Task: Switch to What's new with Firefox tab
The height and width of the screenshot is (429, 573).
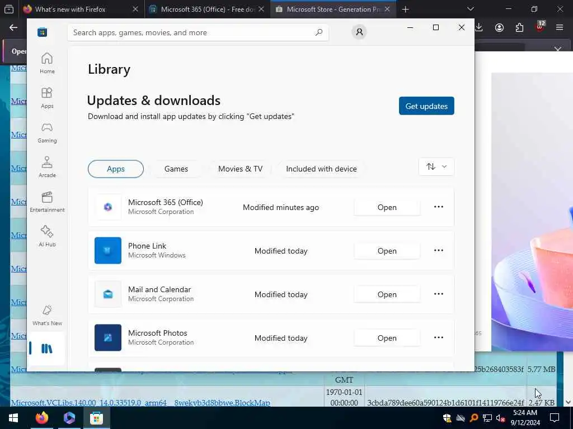Action: tap(70, 9)
